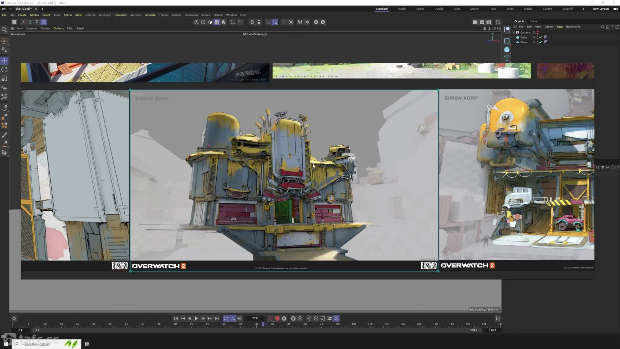
Task: Open the MoGraph menu
Action: coord(105,15)
